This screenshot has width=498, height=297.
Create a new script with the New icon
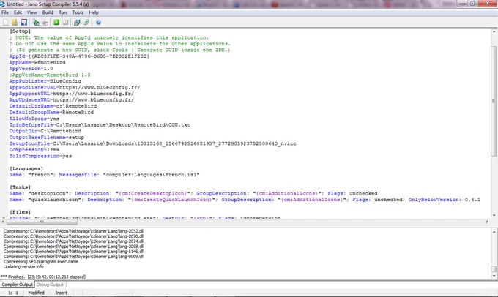pos(6,22)
